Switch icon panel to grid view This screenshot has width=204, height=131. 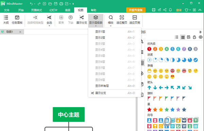point(183,37)
